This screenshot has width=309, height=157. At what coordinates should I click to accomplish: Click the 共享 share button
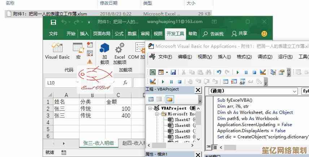tap(240, 34)
